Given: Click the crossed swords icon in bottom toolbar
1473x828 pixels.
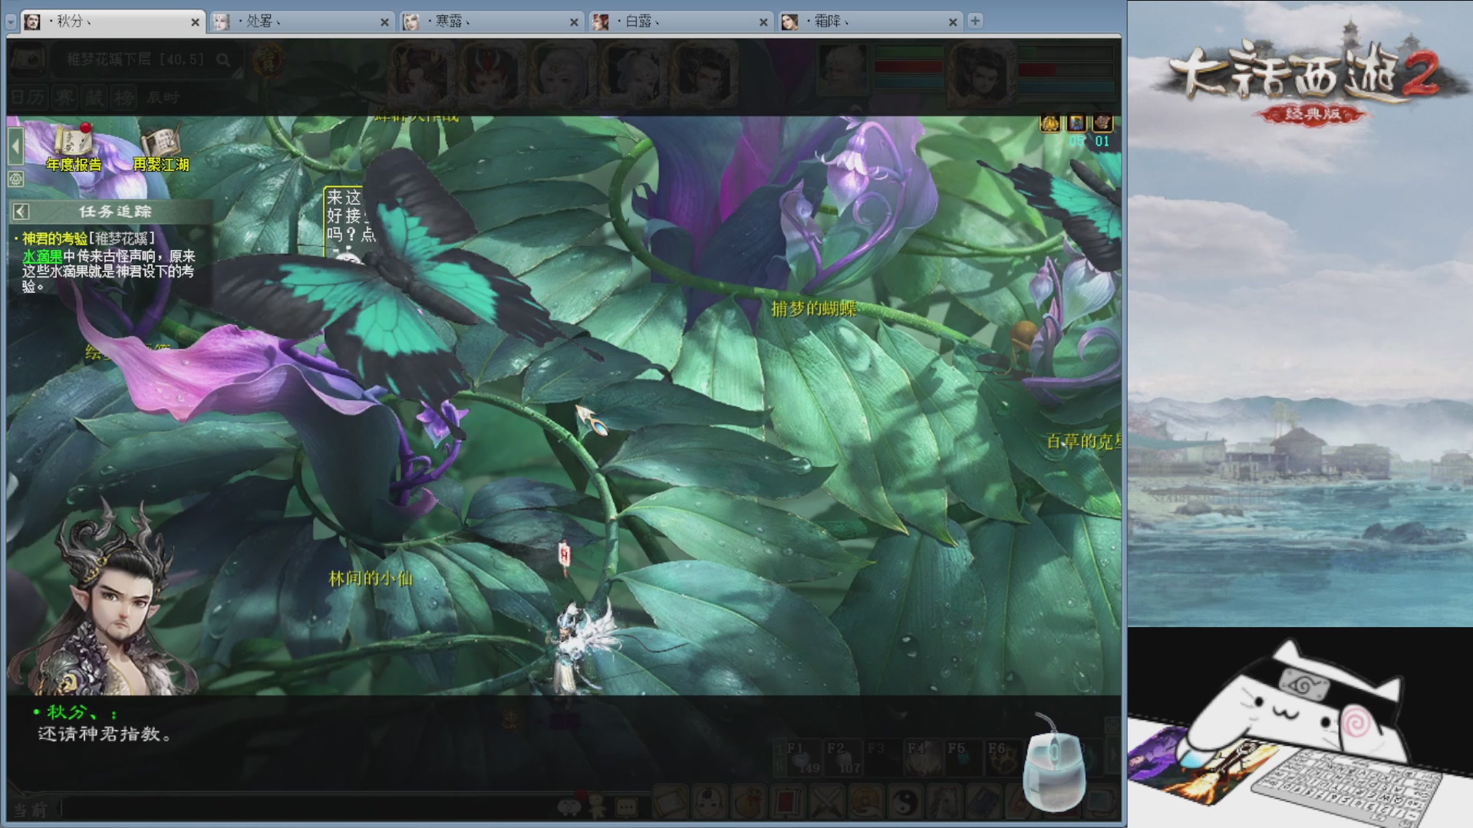Looking at the screenshot, I should tap(826, 803).
